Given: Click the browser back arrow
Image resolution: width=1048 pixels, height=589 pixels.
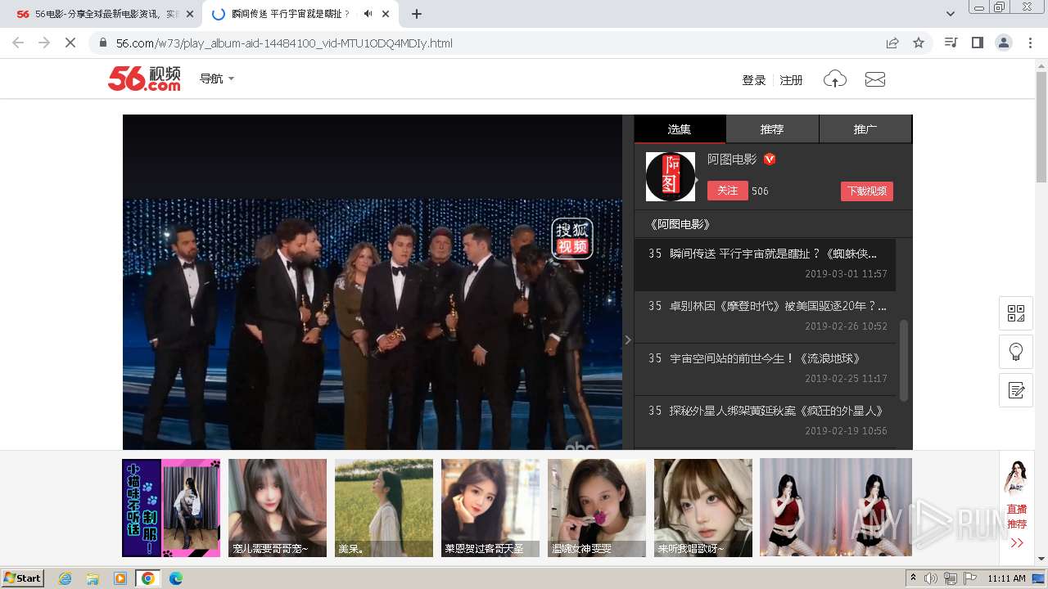Looking at the screenshot, I should (x=18, y=43).
